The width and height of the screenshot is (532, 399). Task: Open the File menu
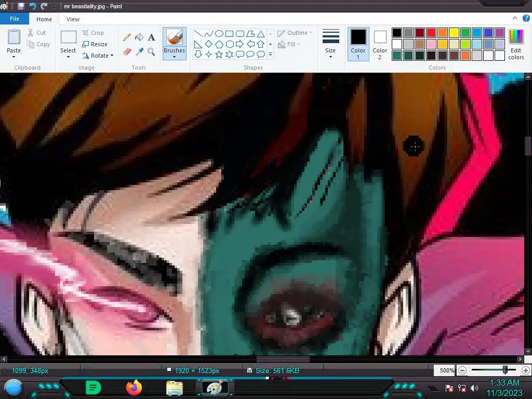tap(15, 19)
